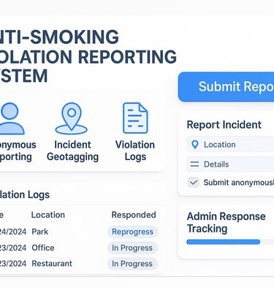The width and height of the screenshot is (274, 288).
Task: Click the Submit Report button
Action: coord(226,87)
